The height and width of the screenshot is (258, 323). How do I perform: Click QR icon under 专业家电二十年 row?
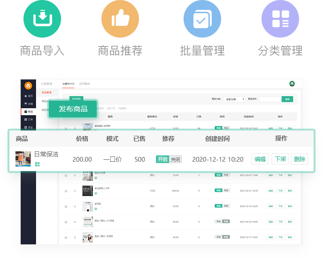click(x=96, y=194)
